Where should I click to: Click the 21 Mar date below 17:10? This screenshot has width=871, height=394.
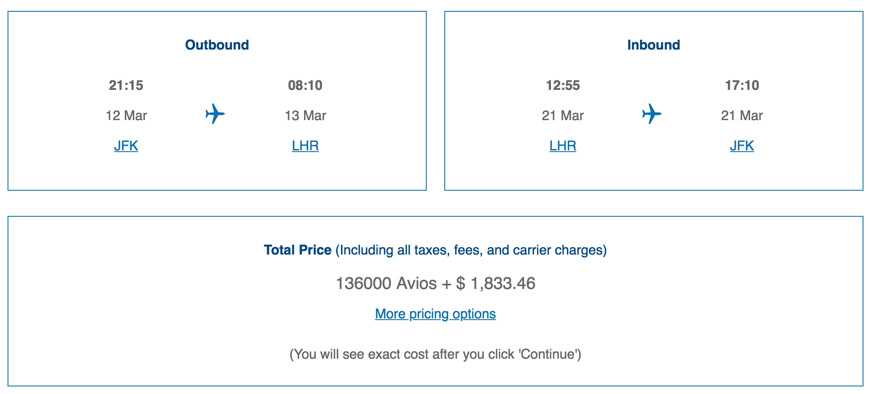pyautogui.click(x=742, y=116)
